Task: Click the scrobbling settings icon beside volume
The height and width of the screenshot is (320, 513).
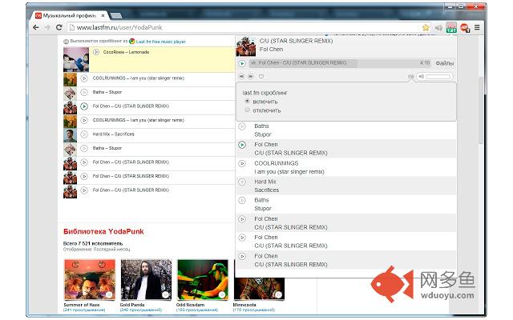Action: 411,77
